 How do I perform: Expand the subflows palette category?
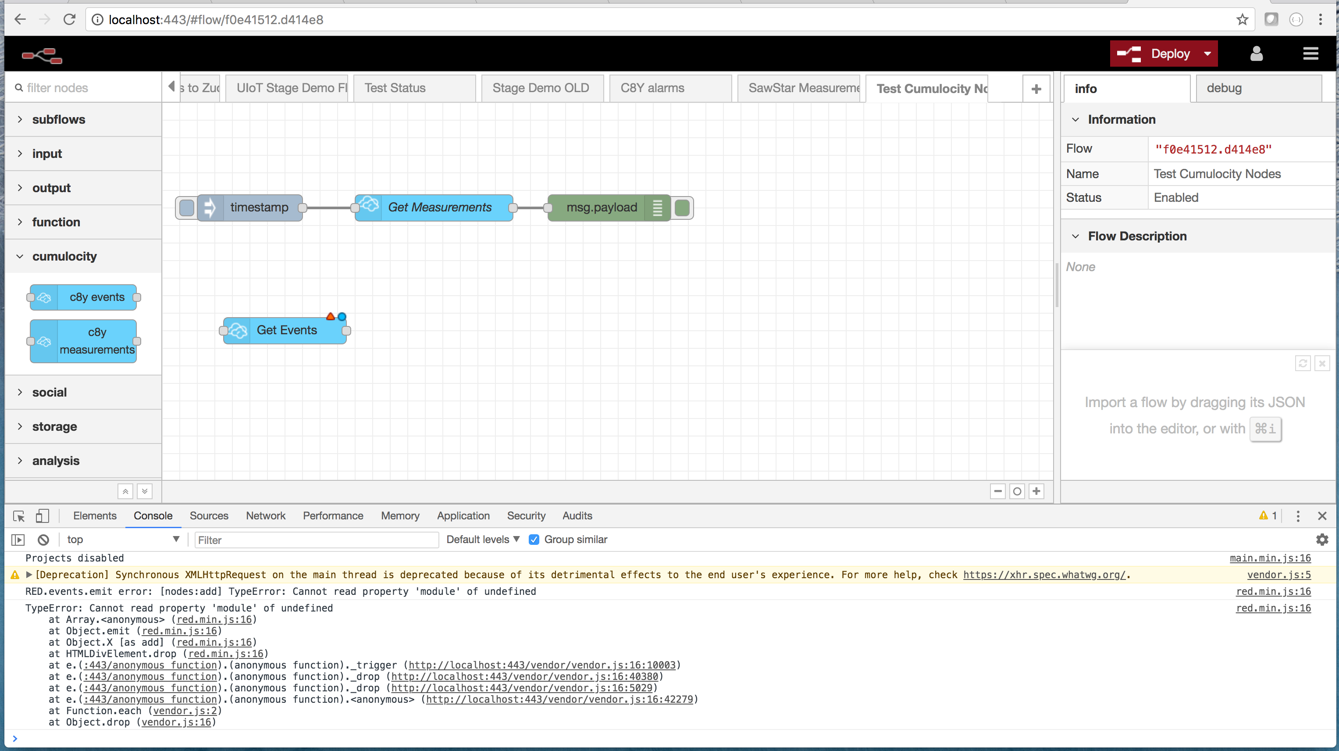pyautogui.click(x=58, y=119)
